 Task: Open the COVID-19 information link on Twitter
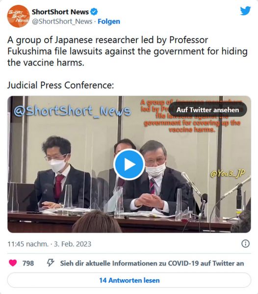click(152, 263)
